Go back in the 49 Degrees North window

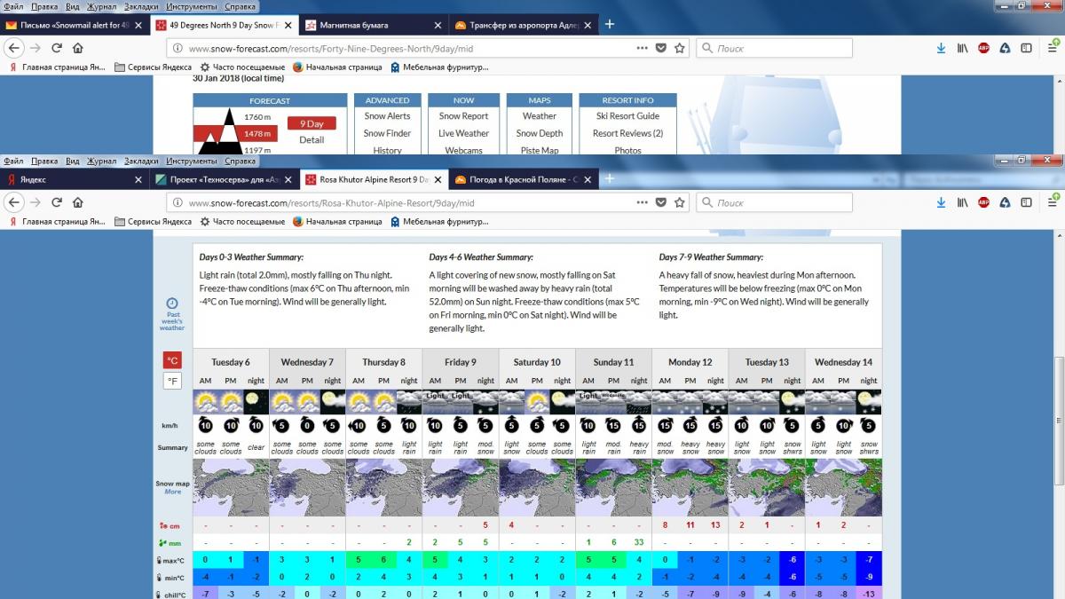[x=14, y=48]
